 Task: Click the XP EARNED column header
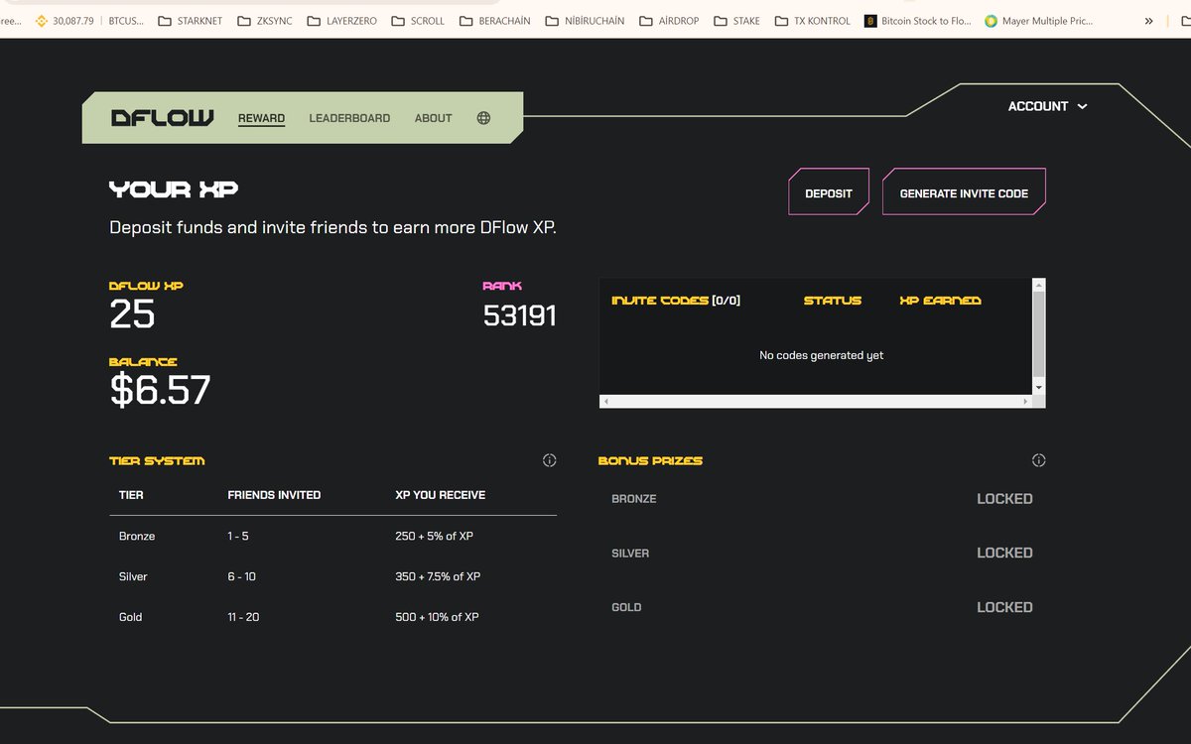[x=940, y=301]
